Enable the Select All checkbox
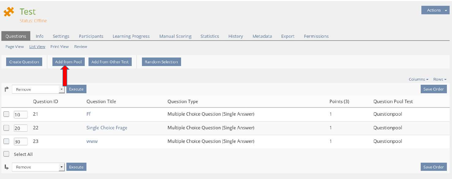 point(6,154)
